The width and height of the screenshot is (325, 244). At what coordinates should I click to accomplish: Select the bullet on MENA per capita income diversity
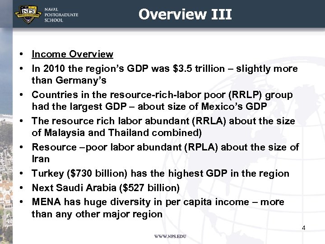click(x=158, y=208)
